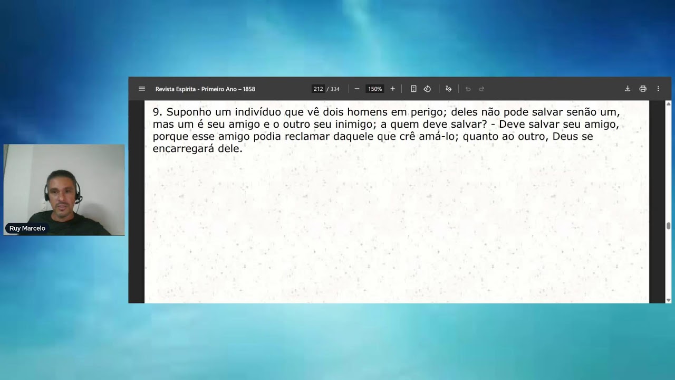Click the Ruy Marcelo webcam video

coord(64,189)
